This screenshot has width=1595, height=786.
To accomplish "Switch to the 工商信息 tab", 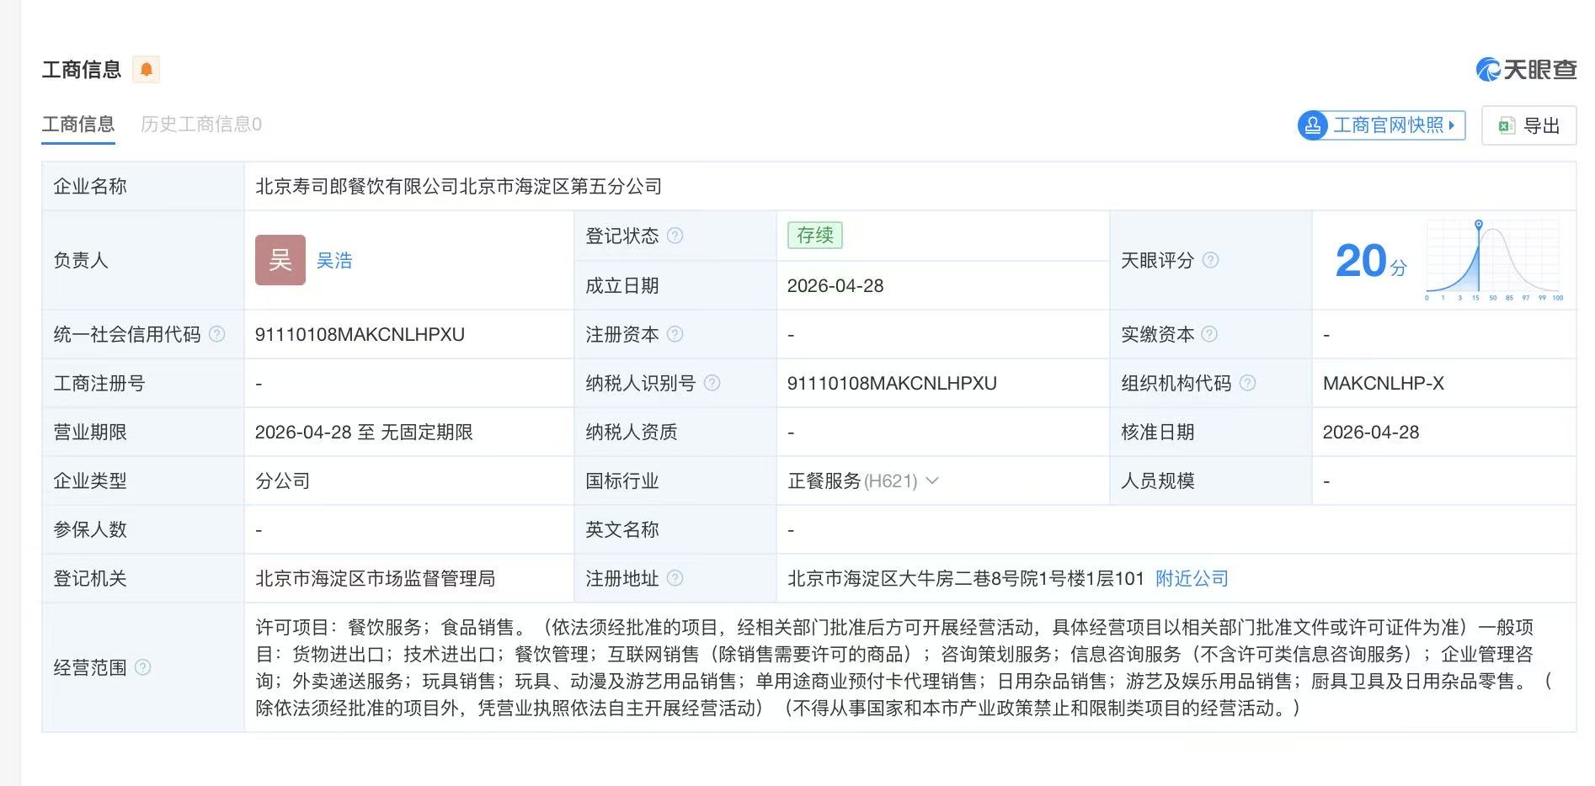I will (x=78, y=125).
